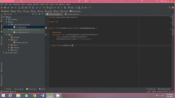Click the AVD Manager icon

79,8
